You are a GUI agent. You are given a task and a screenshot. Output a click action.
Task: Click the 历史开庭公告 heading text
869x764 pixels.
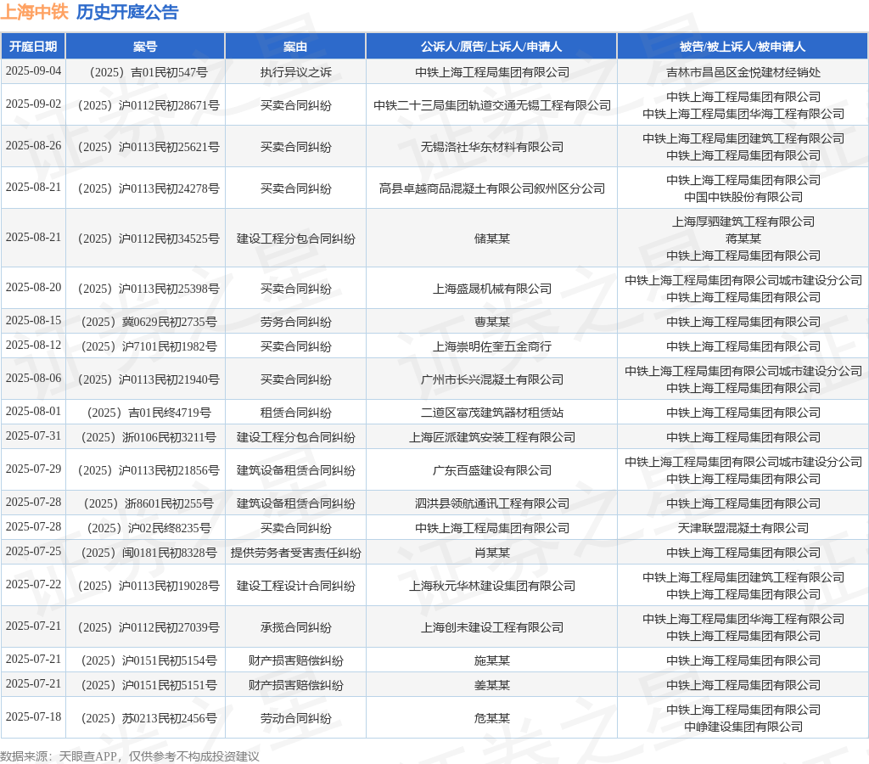(x=127, y=12)
